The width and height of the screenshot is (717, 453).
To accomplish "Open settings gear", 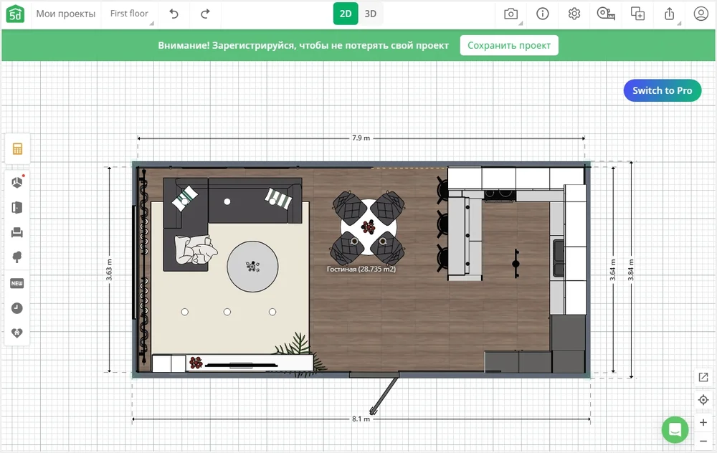I will [574, 14].
